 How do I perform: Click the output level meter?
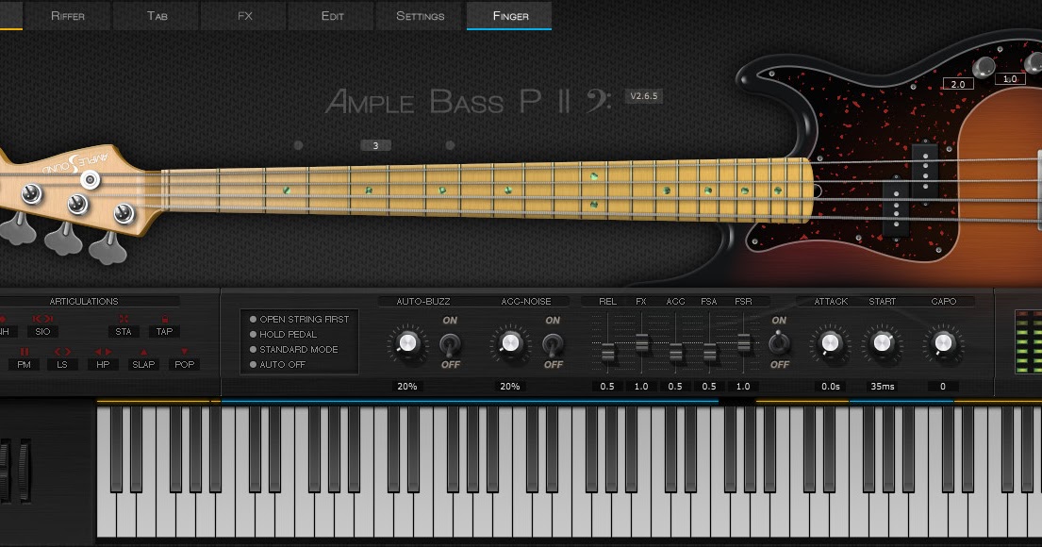(x=1028, y=342)
